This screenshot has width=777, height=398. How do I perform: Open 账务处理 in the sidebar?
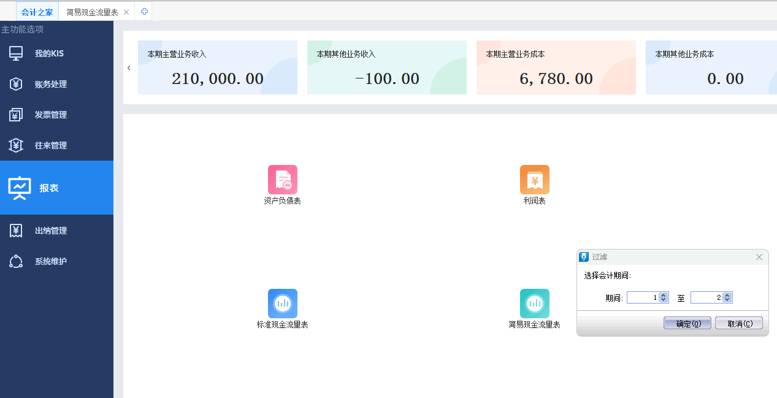[50, 84]
